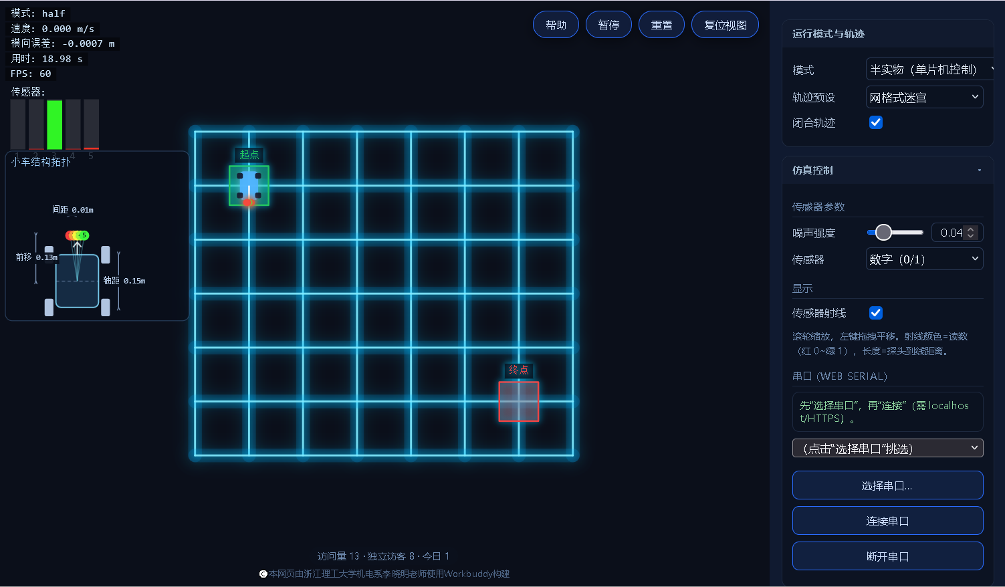Click the green active sensor bar
Screen dimensions: 1005x587
pos(54,124)
